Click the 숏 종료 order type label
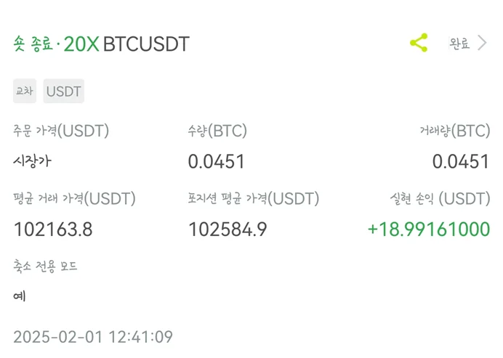This screenshot has height=358, width=503. [33, 44]
